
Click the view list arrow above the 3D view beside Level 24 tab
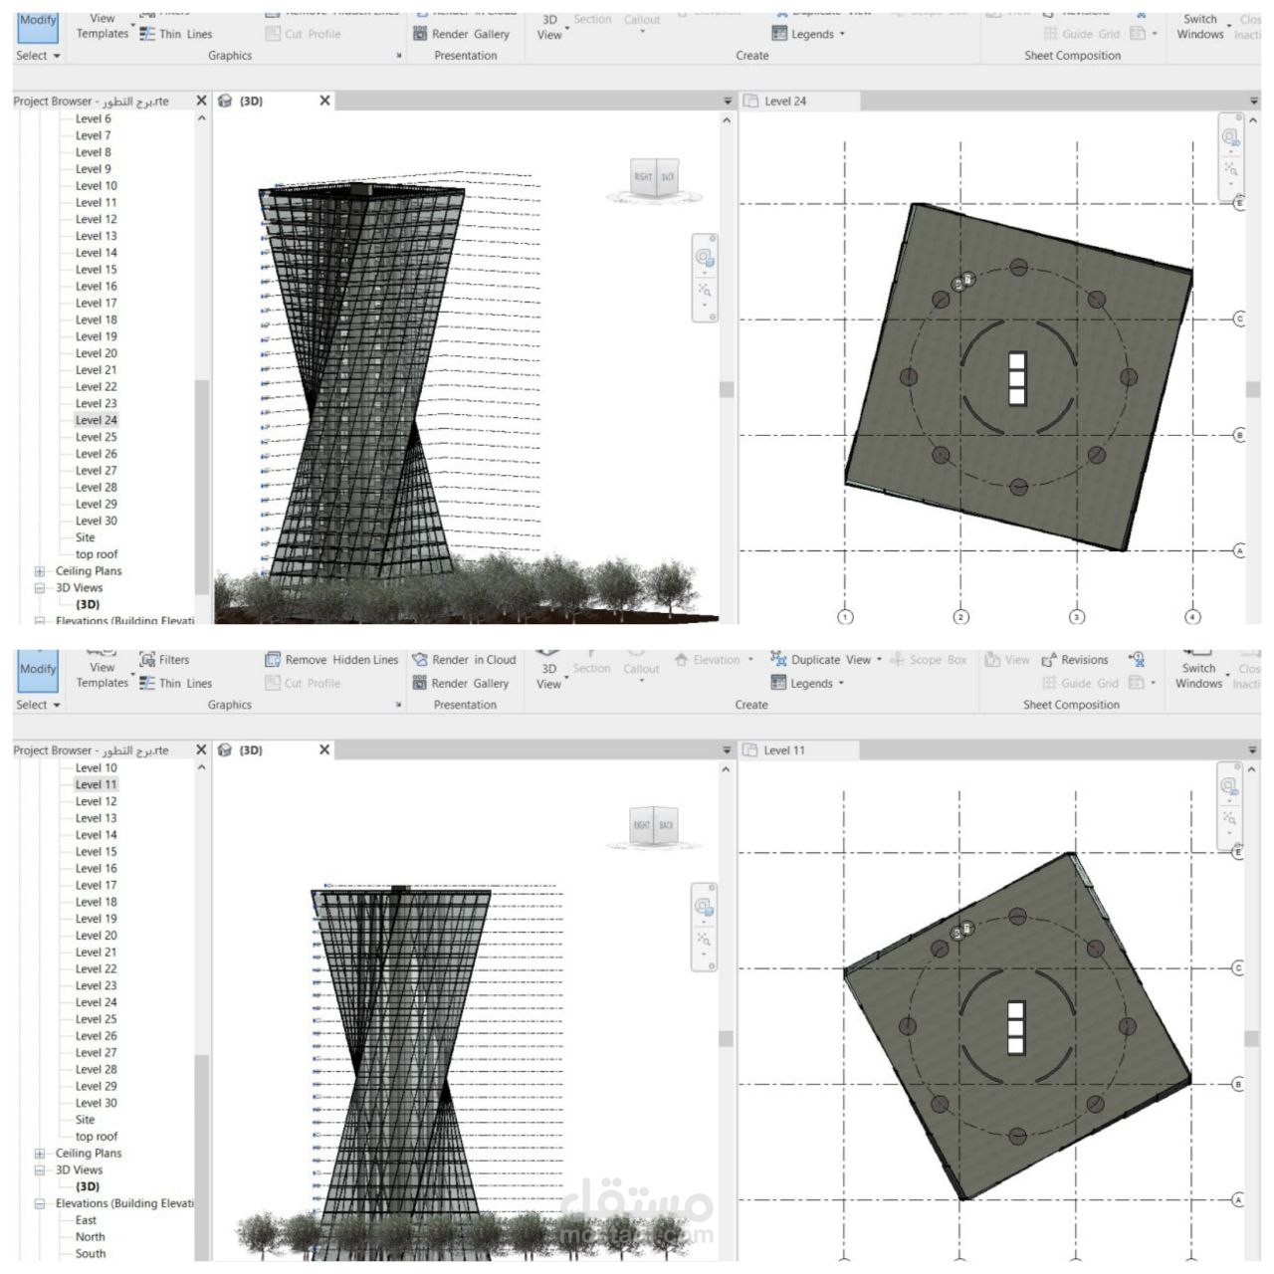click(x=728, y=102)
